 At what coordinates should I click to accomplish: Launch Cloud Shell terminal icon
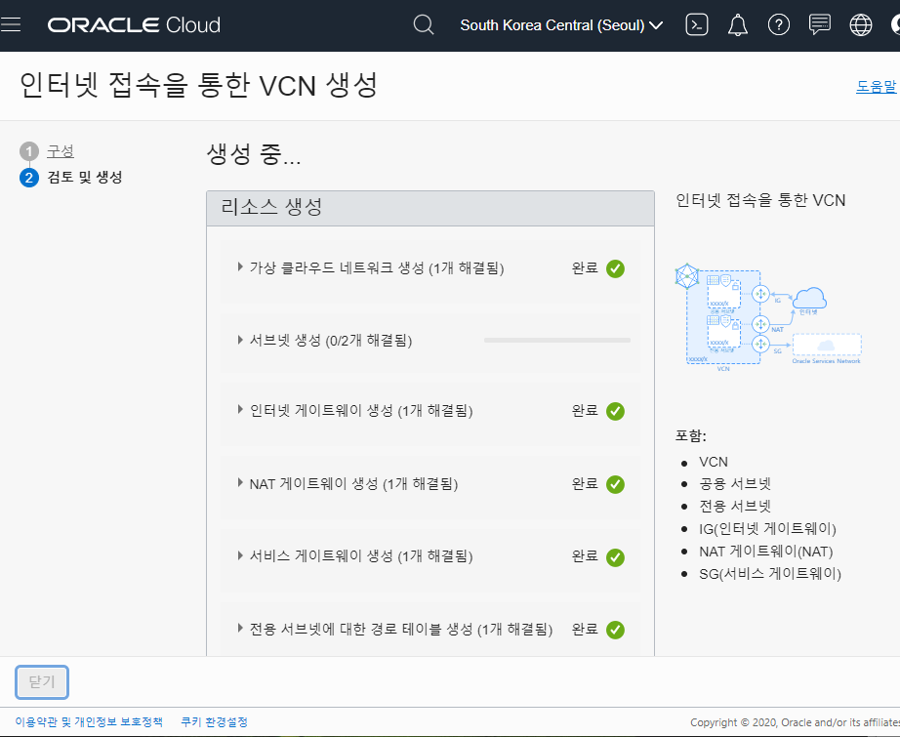pyautogui.click(x=696, y=24)
